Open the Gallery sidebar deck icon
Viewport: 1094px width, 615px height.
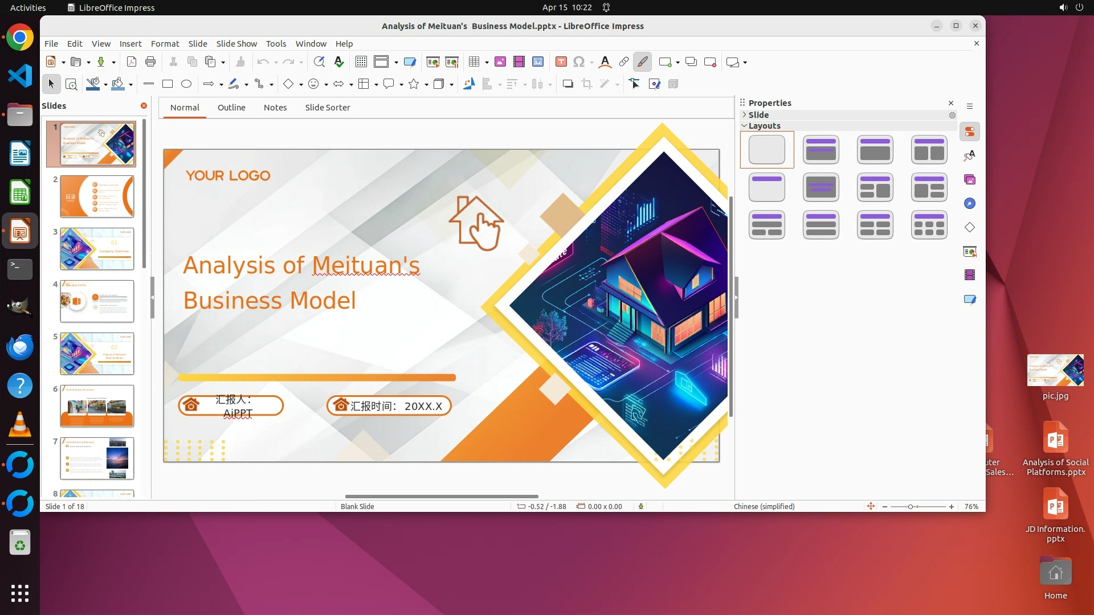970,180
